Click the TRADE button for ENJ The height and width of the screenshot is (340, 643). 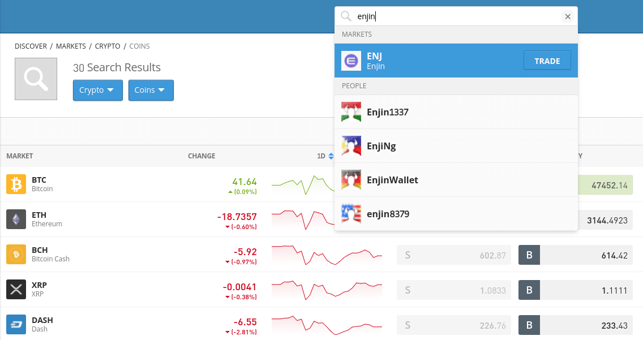[x=547, y=61]
